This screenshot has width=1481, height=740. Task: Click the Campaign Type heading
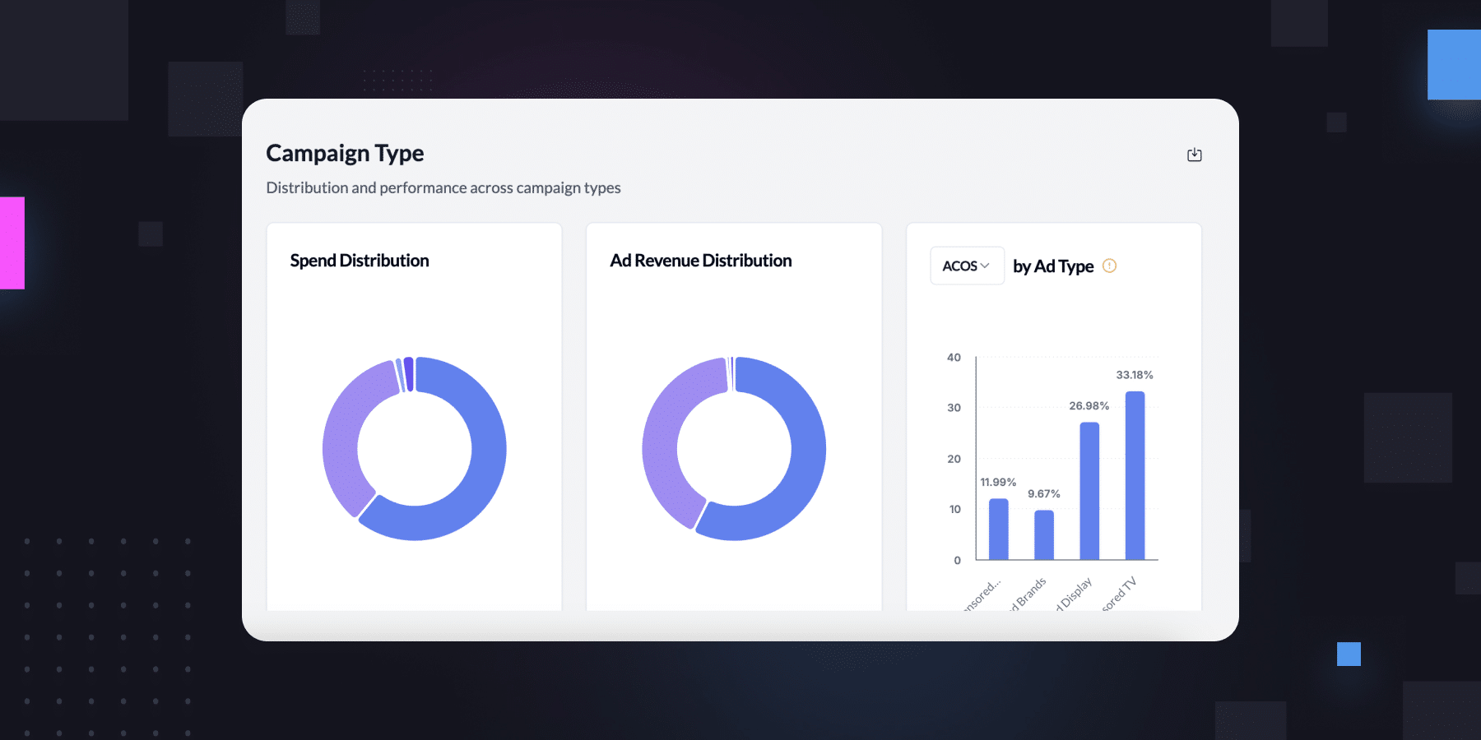click(345, 154)
